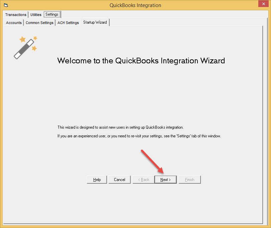Switch to the Accounts tab
This screenshot has height=228, width=271.
[14, 22]
